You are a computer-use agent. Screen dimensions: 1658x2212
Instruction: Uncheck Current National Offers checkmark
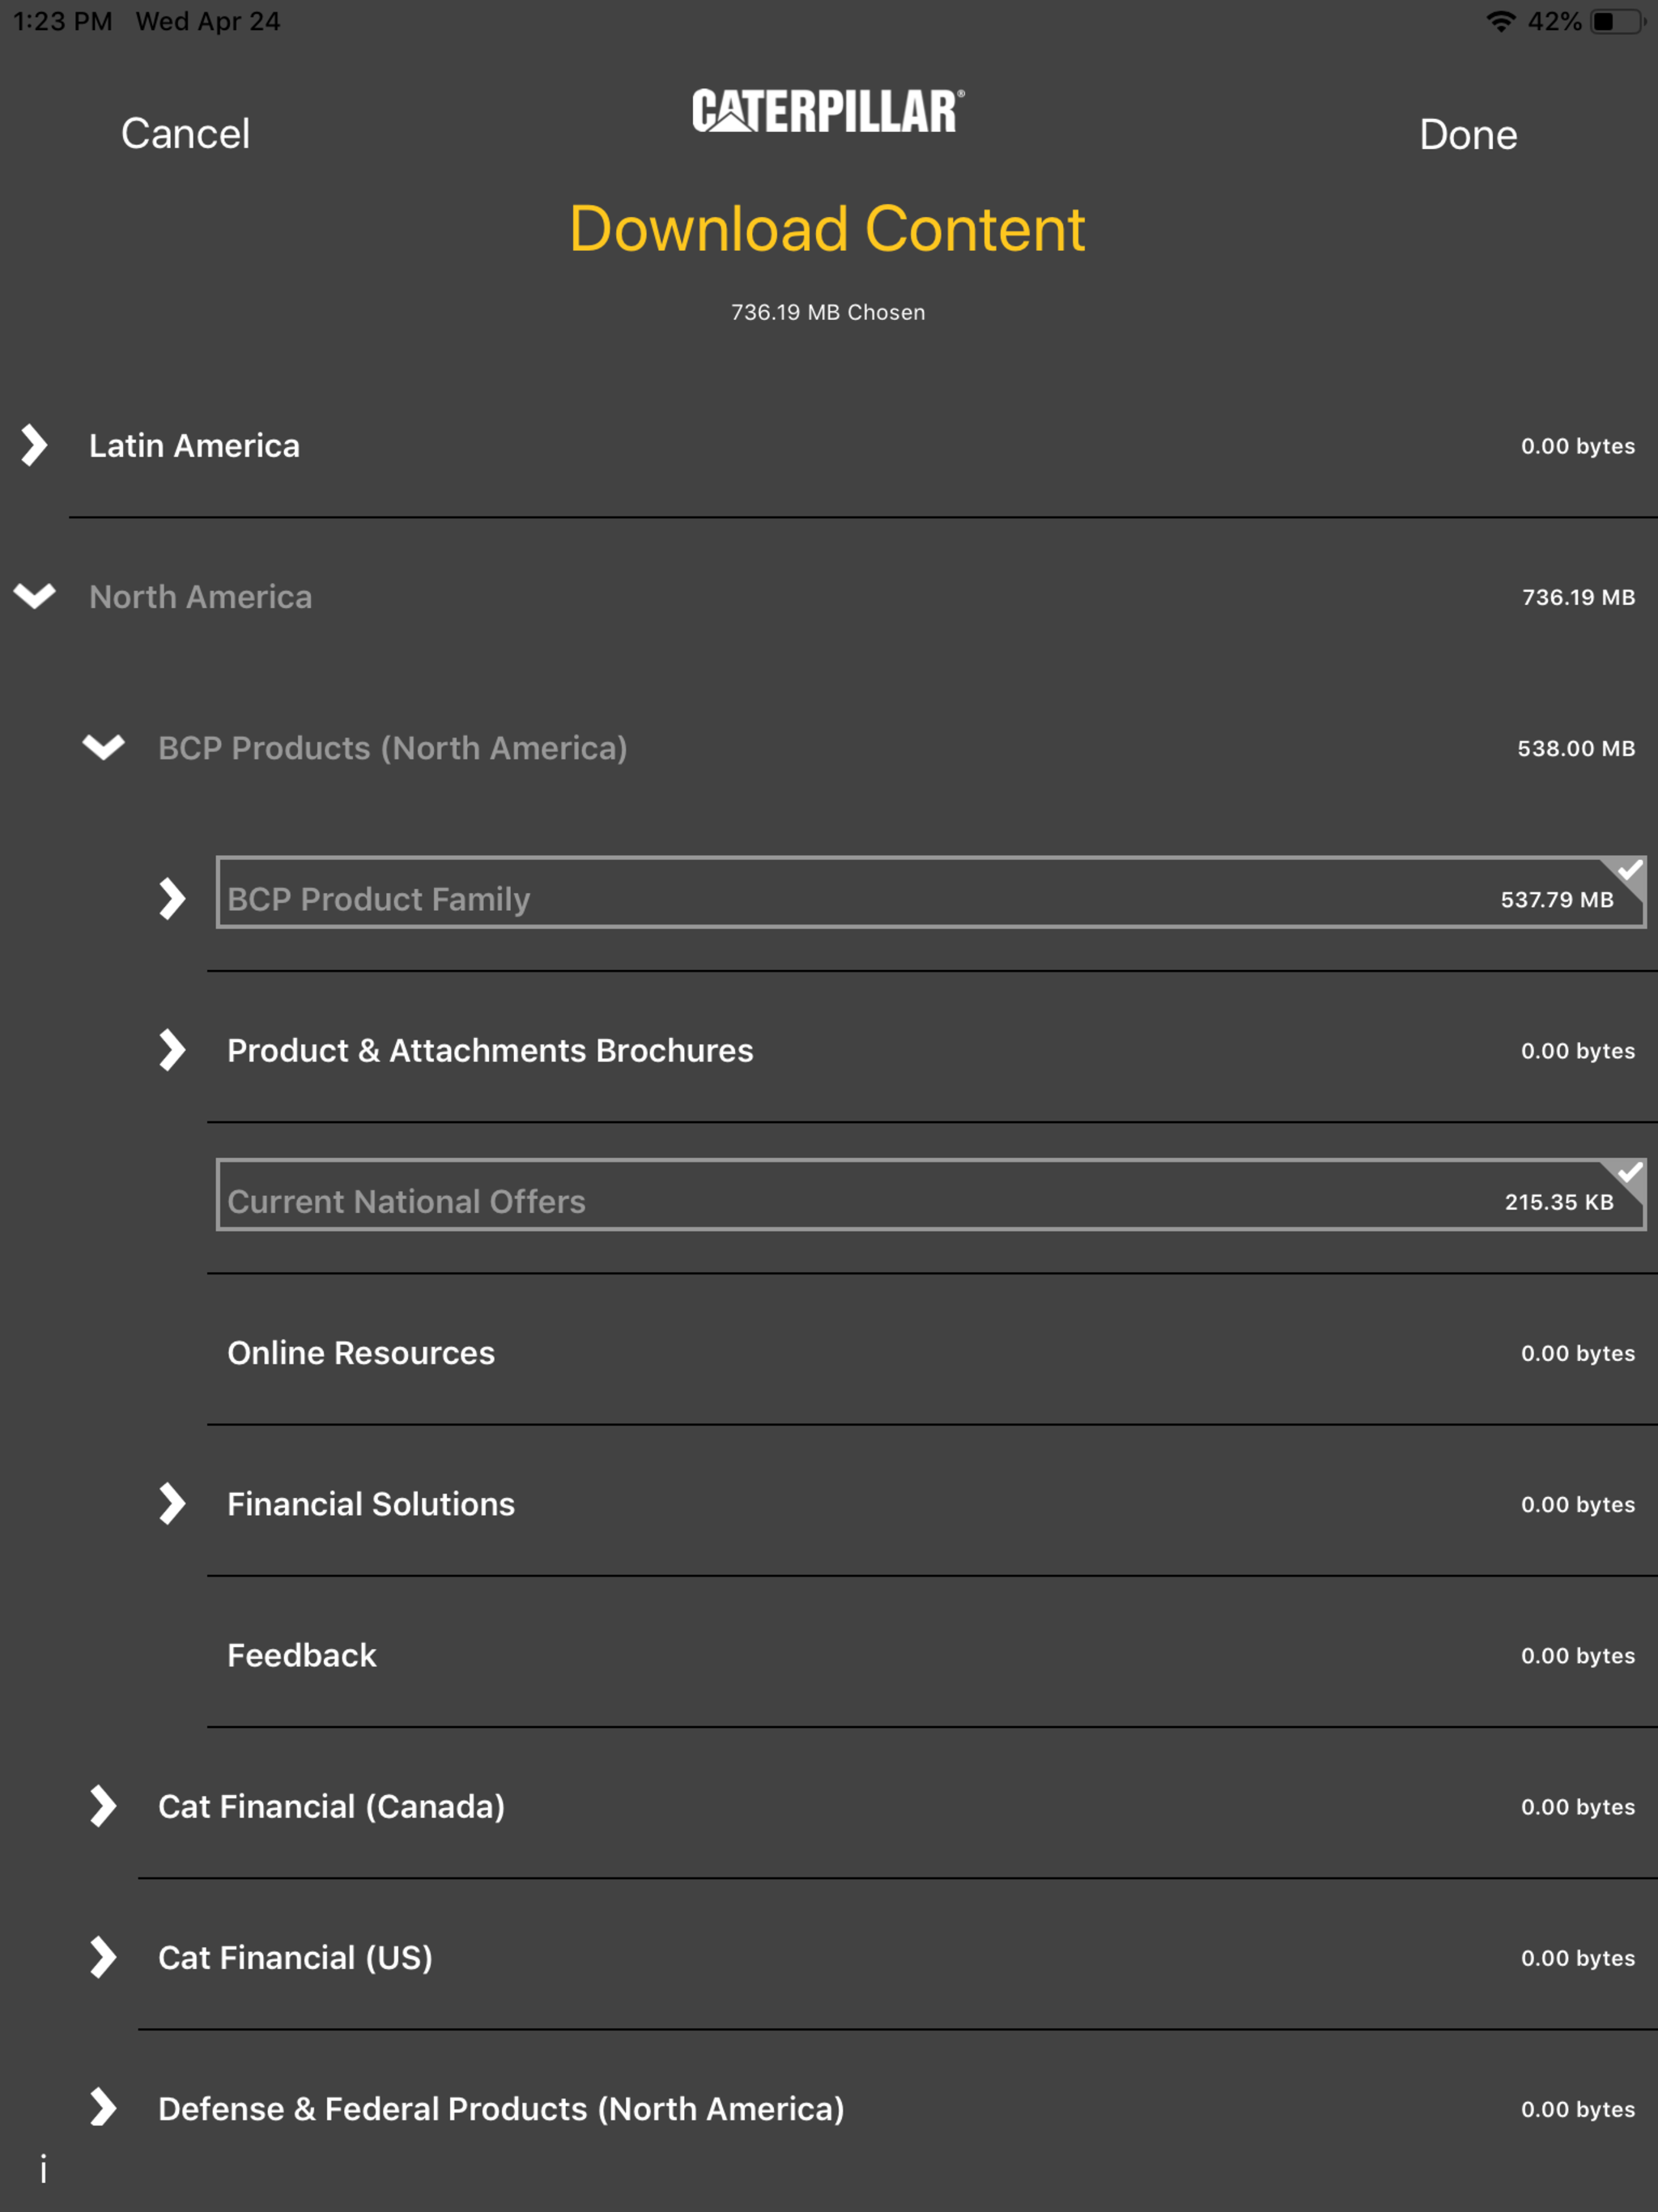click(x=1629, y=1172)
